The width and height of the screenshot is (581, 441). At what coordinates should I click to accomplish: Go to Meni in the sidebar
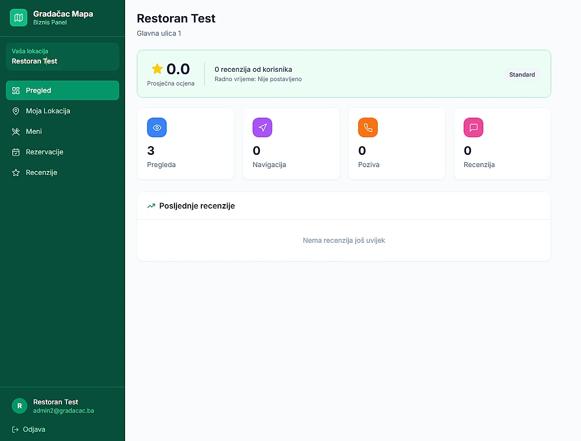coord(63,131)
